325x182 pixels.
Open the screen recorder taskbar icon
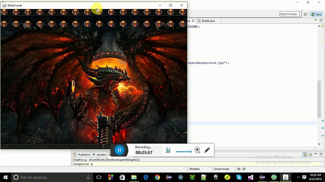tap(216, 177)
